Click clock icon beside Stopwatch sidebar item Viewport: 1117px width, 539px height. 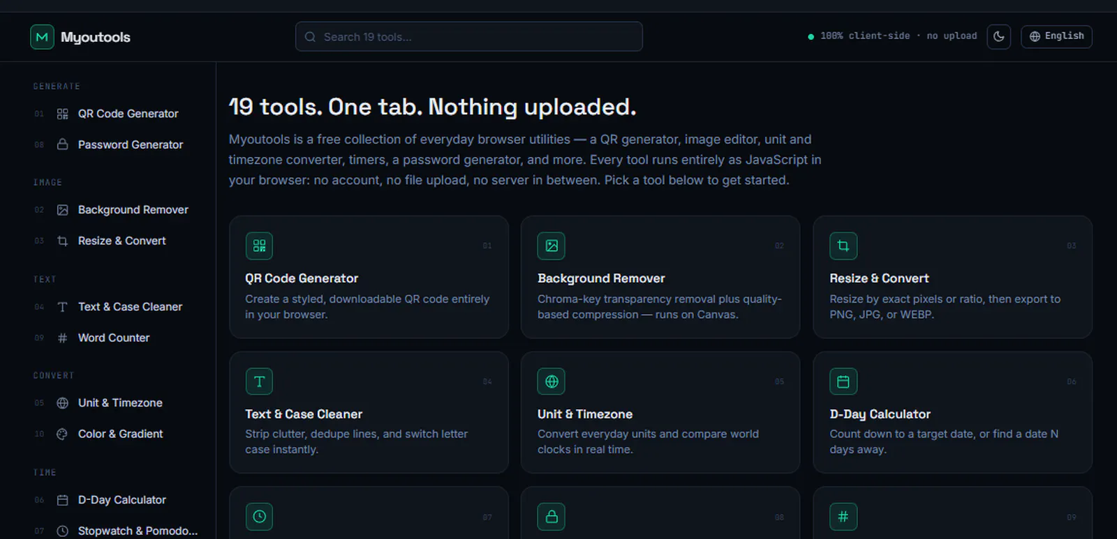pos(62,531)
